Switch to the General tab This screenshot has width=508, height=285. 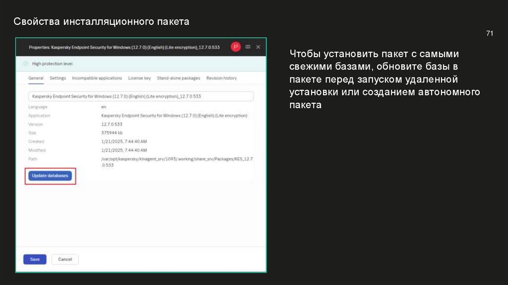pos(36,78)
